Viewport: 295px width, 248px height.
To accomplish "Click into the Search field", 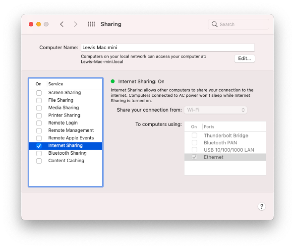I will tap(238, 24).
